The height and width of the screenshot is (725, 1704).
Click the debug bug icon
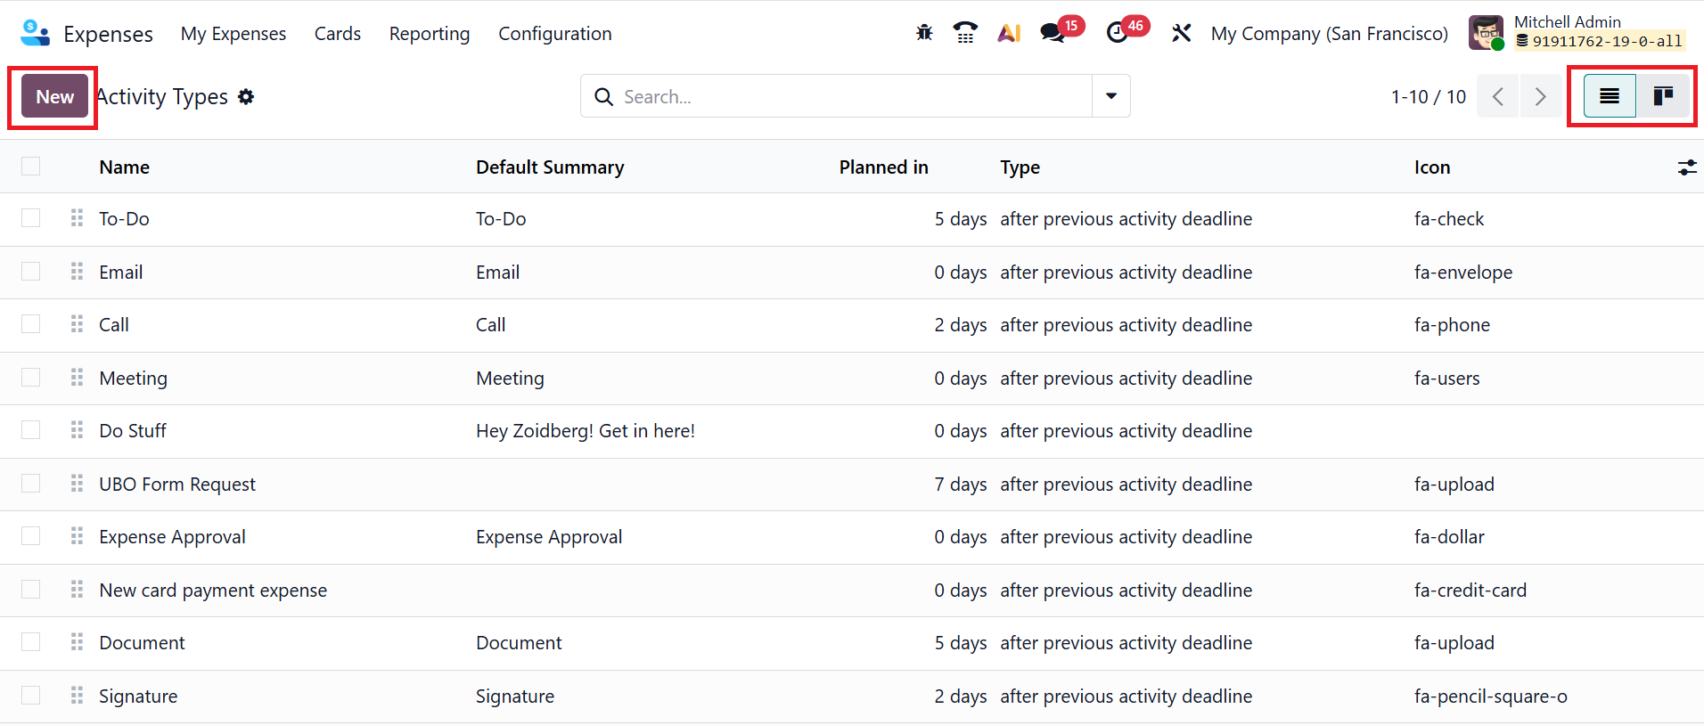924,33
